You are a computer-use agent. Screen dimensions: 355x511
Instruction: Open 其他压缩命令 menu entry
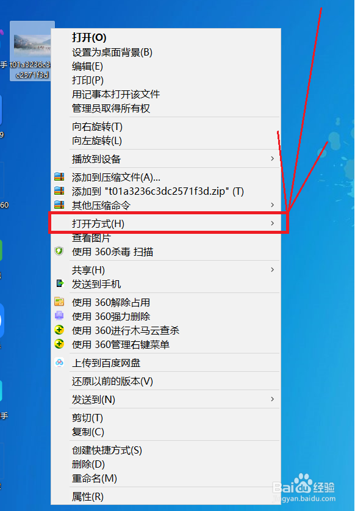(x=166, y=205)
